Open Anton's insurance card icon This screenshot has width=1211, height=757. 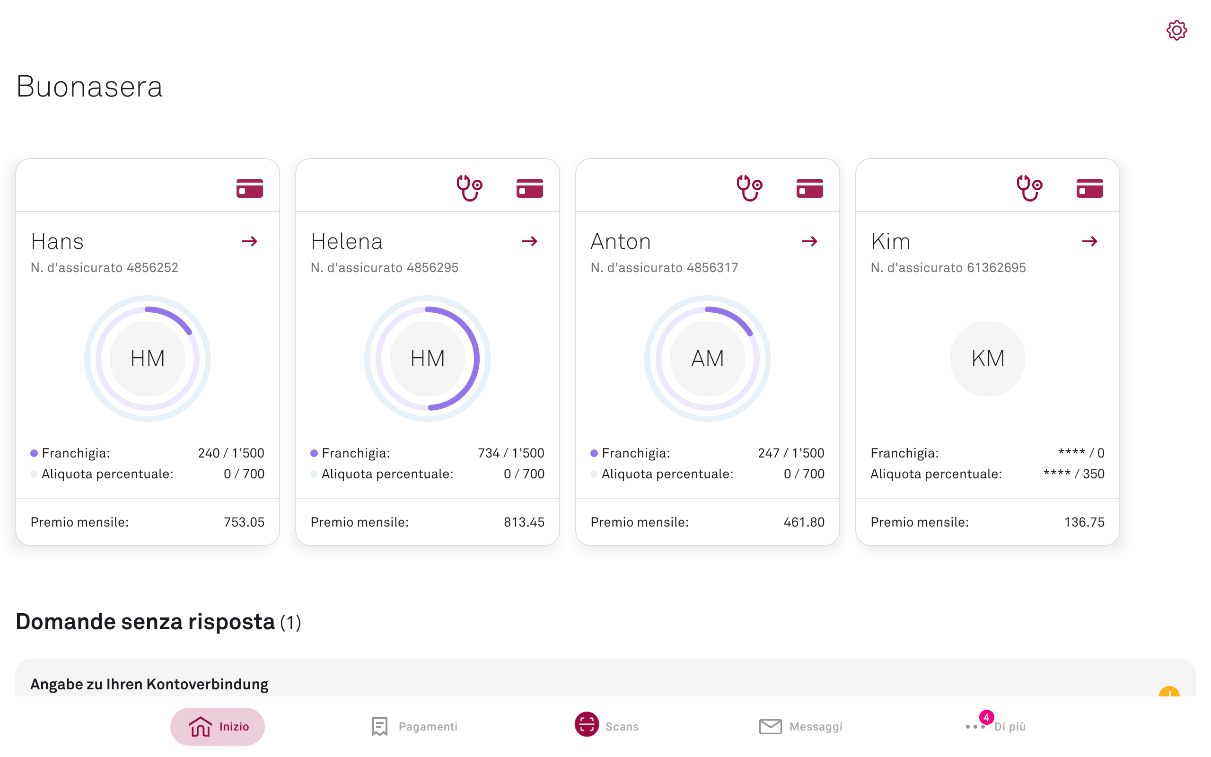point(809,188)
